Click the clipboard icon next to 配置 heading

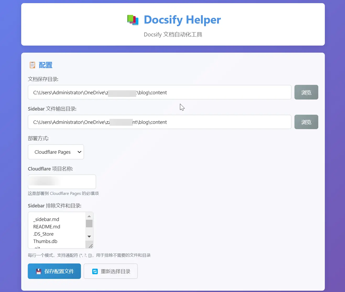(x=32, y=65)
